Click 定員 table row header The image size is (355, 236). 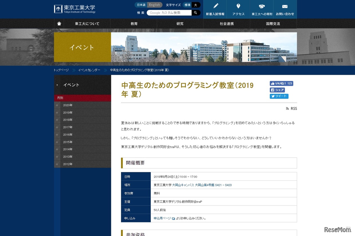(136, 210)
